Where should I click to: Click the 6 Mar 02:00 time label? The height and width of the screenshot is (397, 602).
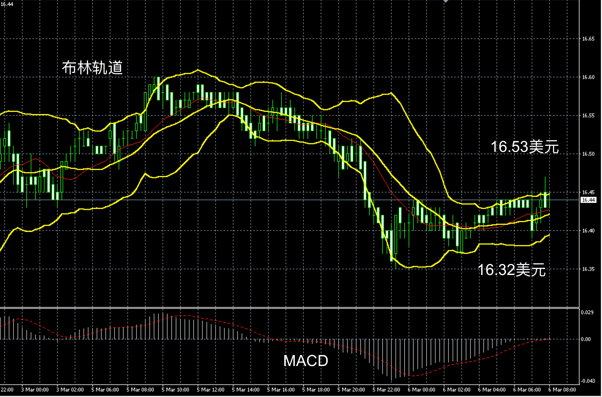click(x=457, y=390)
